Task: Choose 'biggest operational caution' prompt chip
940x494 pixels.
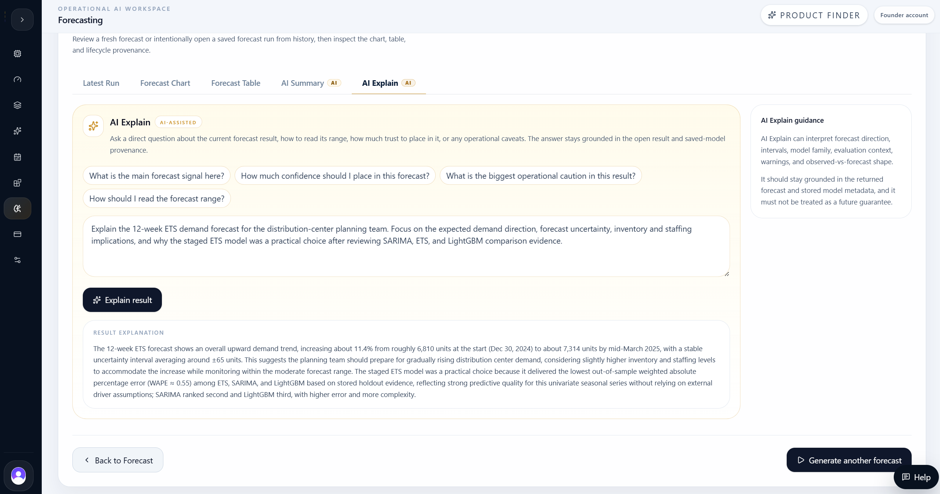Action: [540, 176]
